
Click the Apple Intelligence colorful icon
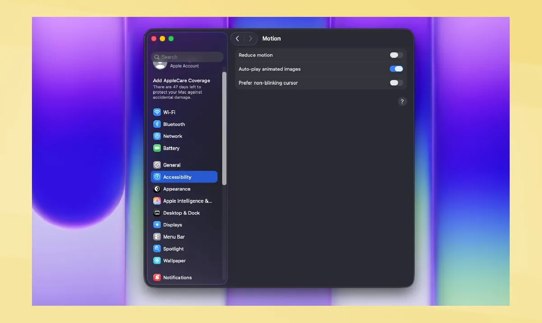(157, 201)
